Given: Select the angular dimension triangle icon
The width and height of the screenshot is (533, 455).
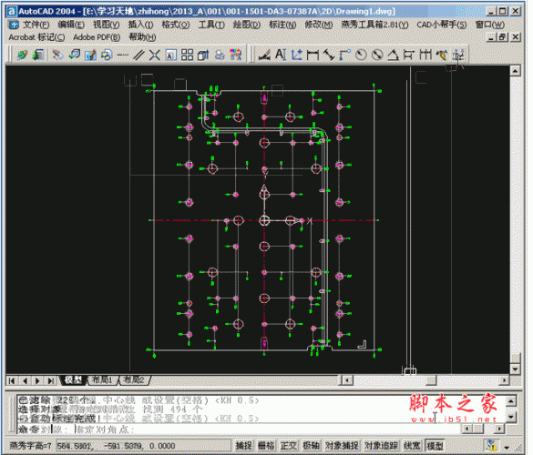Looking at the screenshot, I should (x=393, y=55).
